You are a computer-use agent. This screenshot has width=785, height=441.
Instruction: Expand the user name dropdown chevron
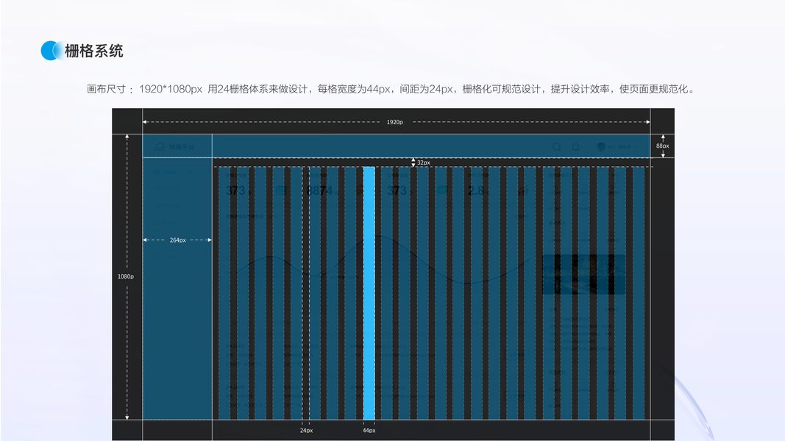pyautogui.click(x=636, y=147)
